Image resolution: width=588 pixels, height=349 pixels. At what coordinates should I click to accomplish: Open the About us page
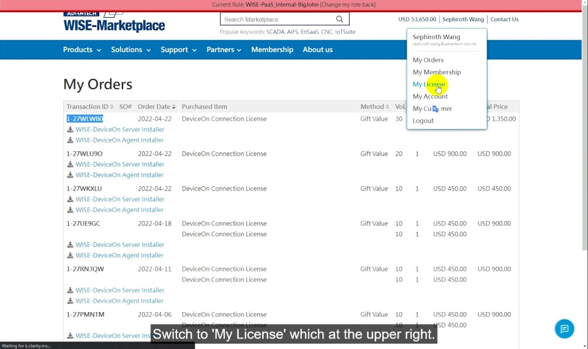[318, 50]
